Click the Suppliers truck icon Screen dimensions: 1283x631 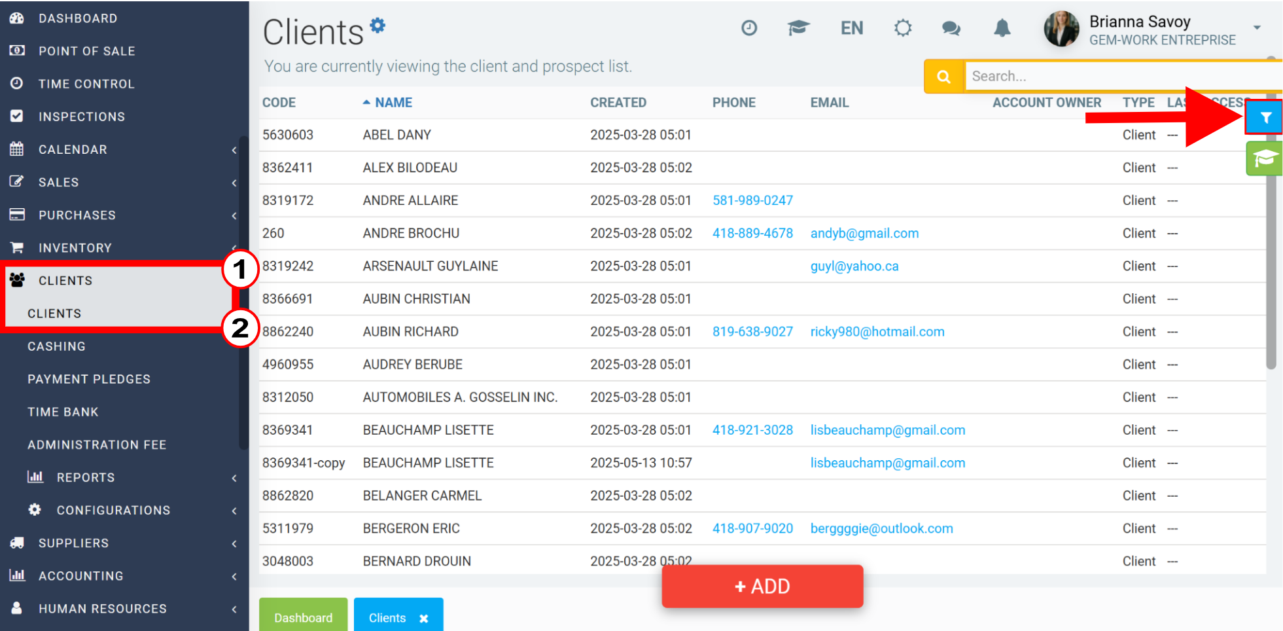[17, 543]
